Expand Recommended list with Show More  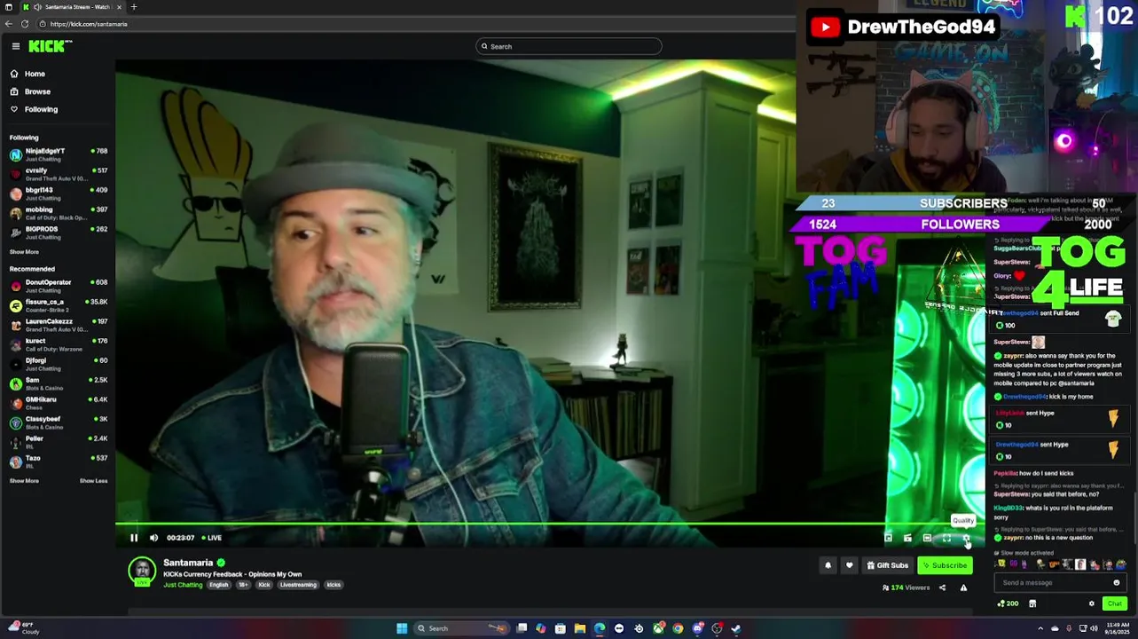24,481
